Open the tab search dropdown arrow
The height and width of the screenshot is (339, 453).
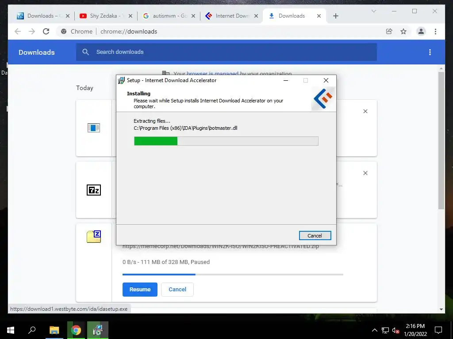click(373, 11)
